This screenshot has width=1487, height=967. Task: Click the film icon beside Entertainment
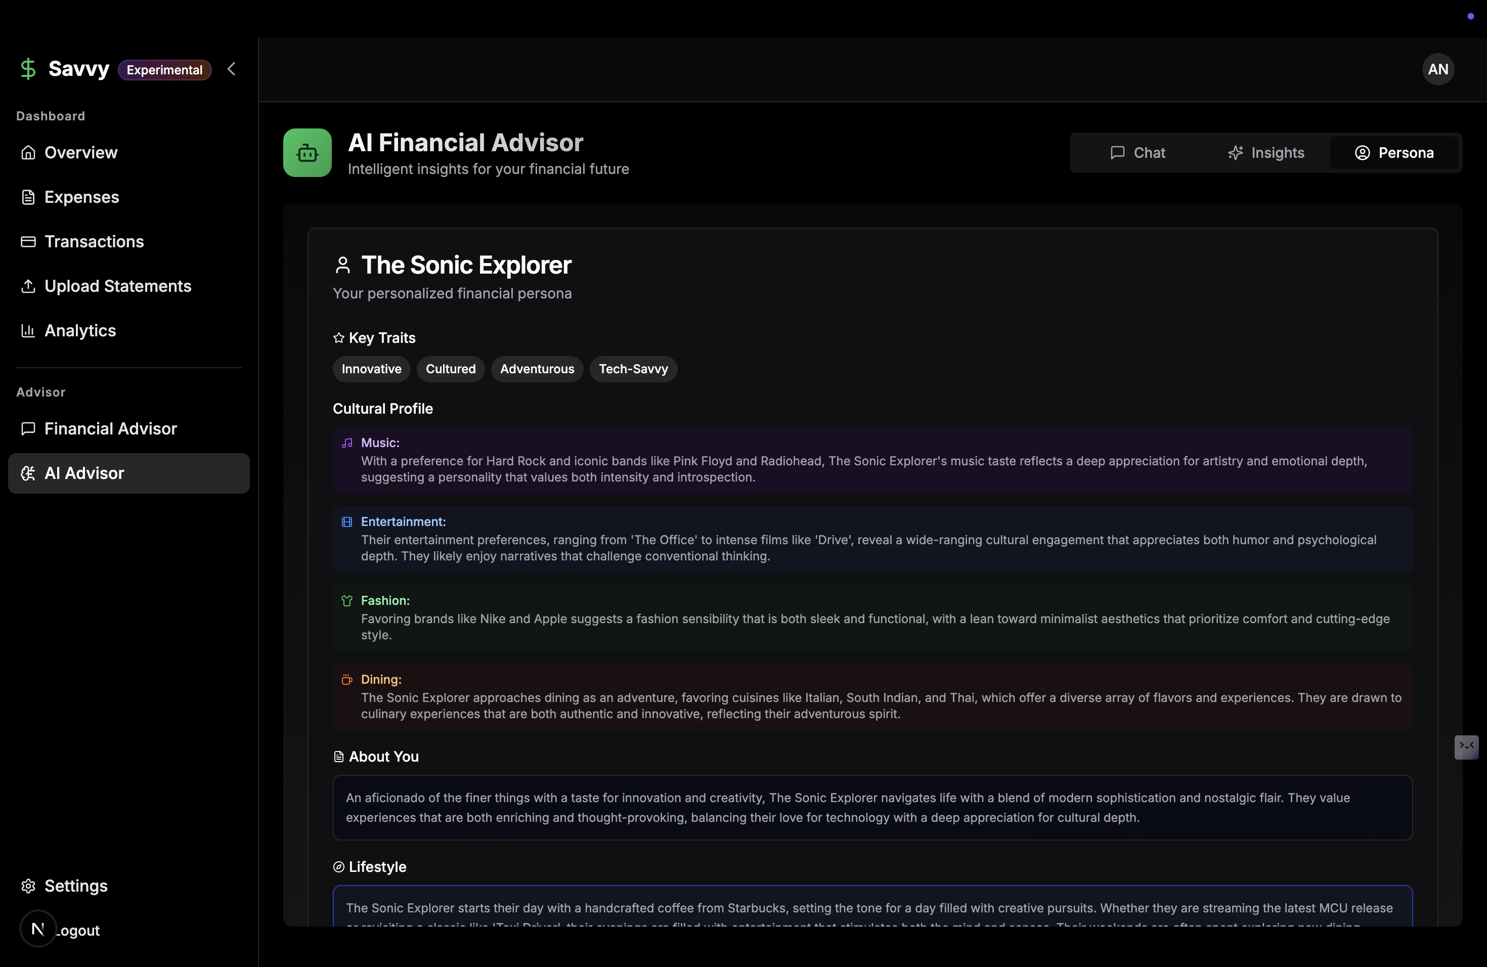click(347, 521)
